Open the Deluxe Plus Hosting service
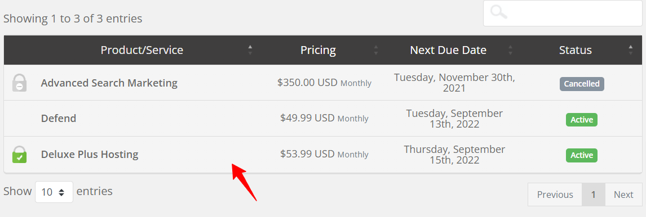Image resolution: width=646 pixels, height=217 pixels. click(90, 155)
